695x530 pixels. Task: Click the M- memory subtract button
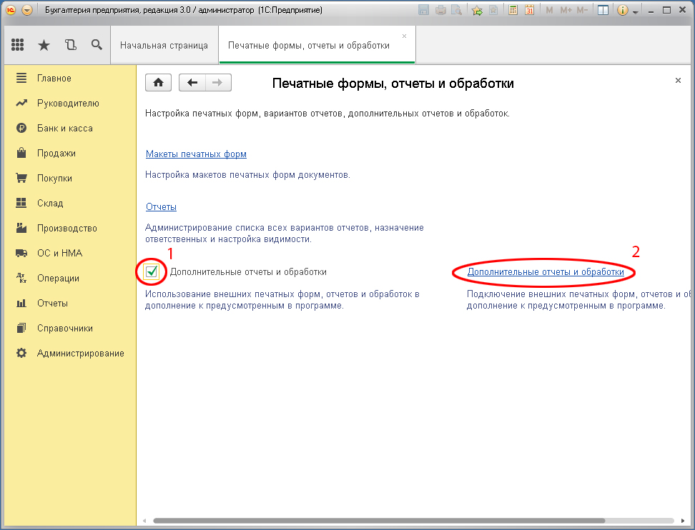[583, 10]
